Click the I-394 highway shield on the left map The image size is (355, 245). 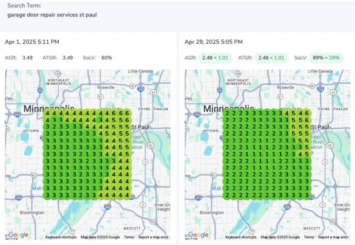[x=17, y=114]
